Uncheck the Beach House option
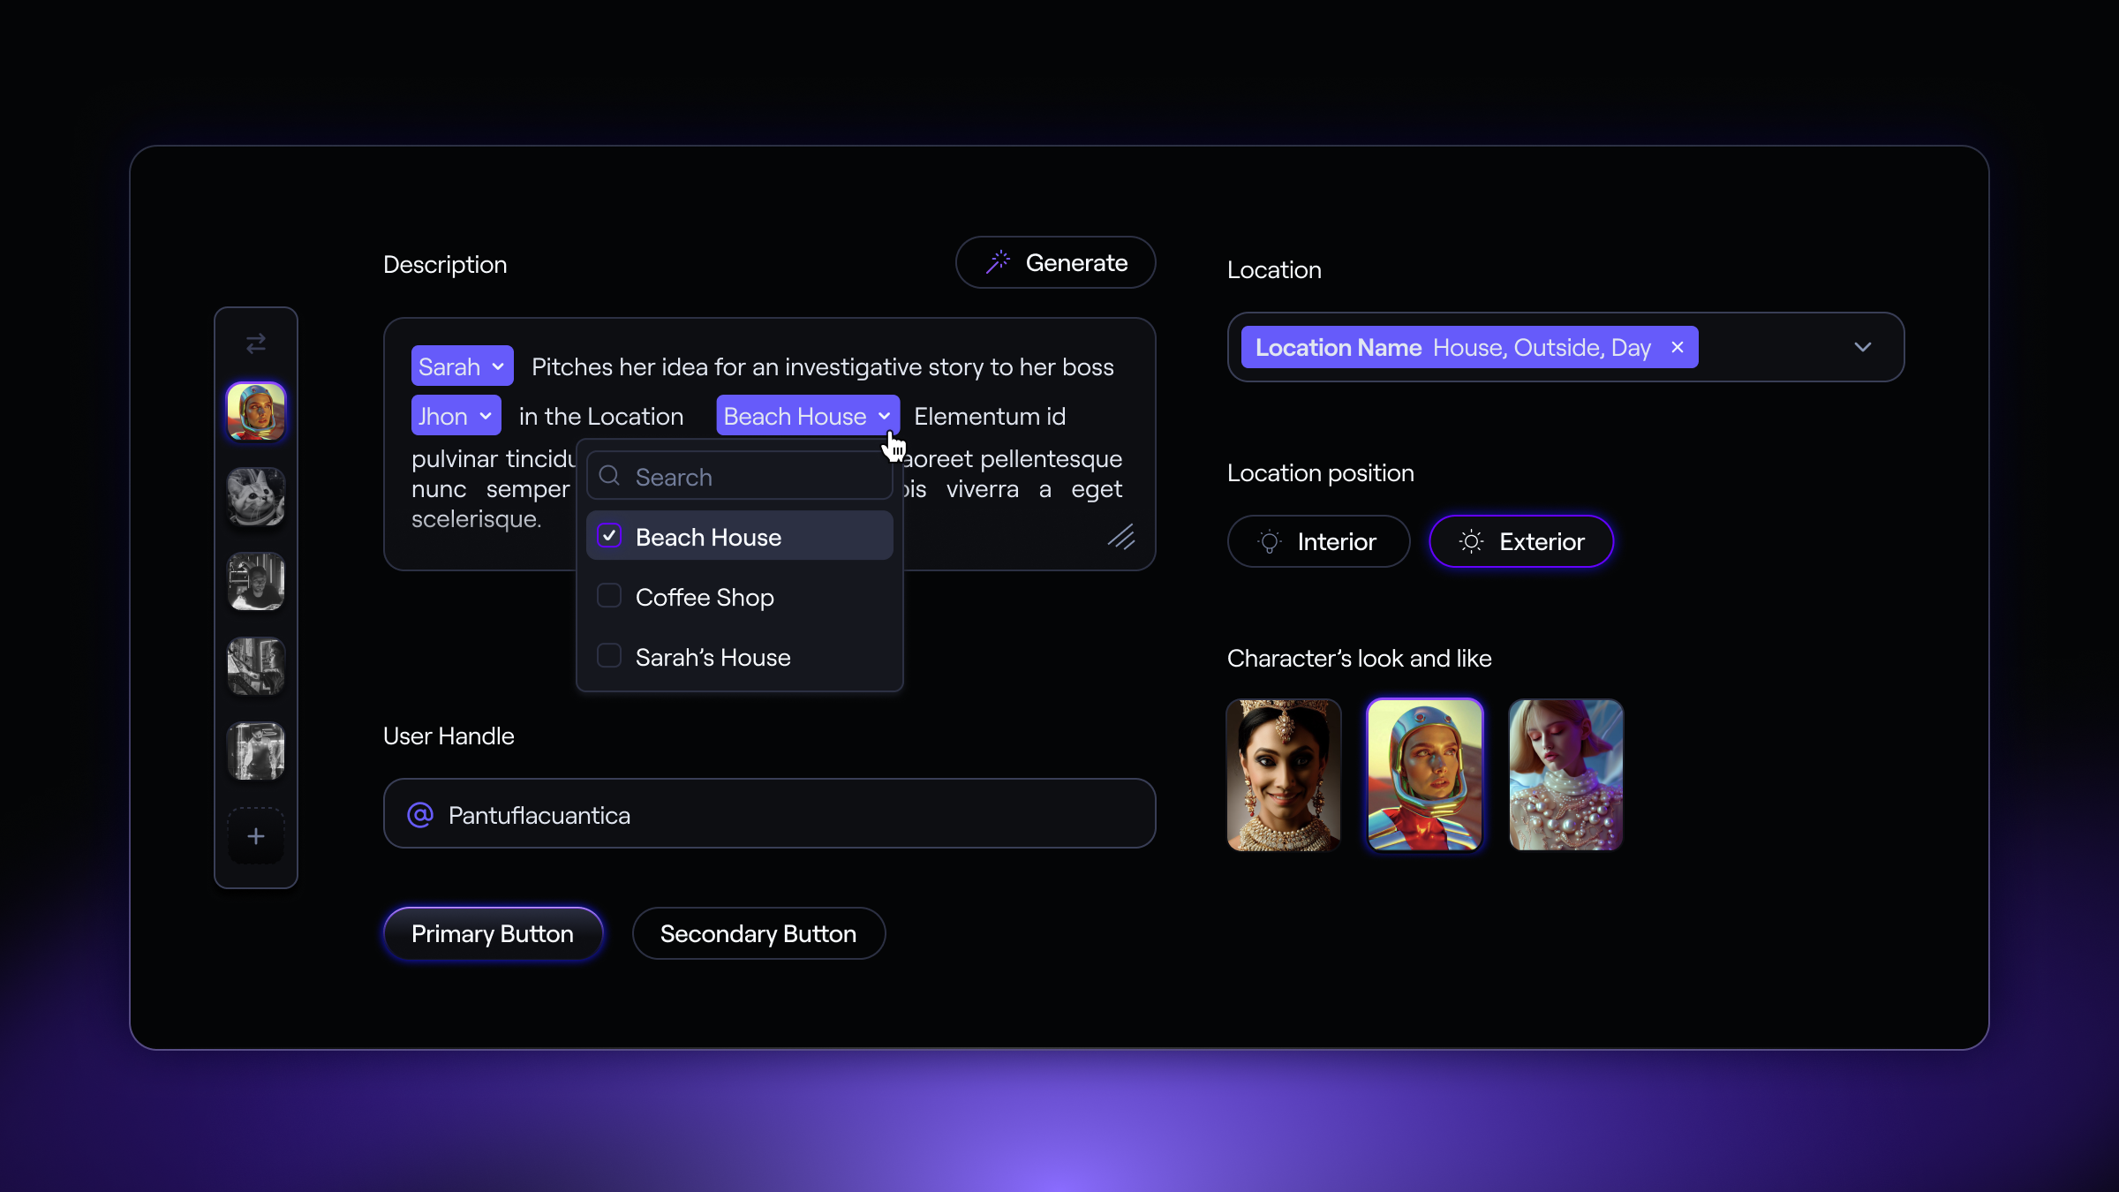Image resolution: width=2119 pixels, height=1192 pixels. click(608, 536)
